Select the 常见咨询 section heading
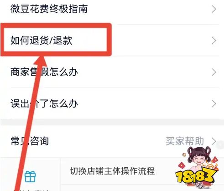Viewport: 224px width, 191px height. point(30,141)
